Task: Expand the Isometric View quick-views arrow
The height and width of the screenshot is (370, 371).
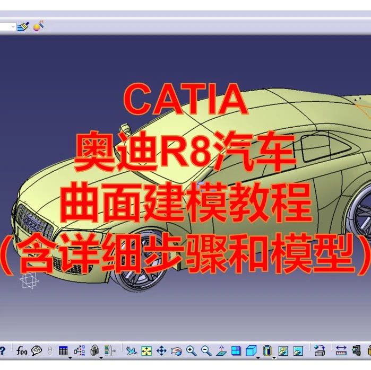Action: coord(258,358)
